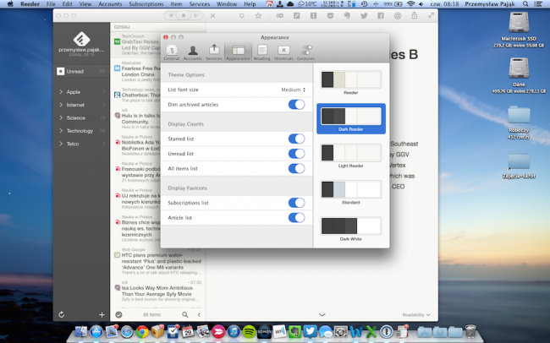
Task: Send article to Evernote
Action: 347,15
